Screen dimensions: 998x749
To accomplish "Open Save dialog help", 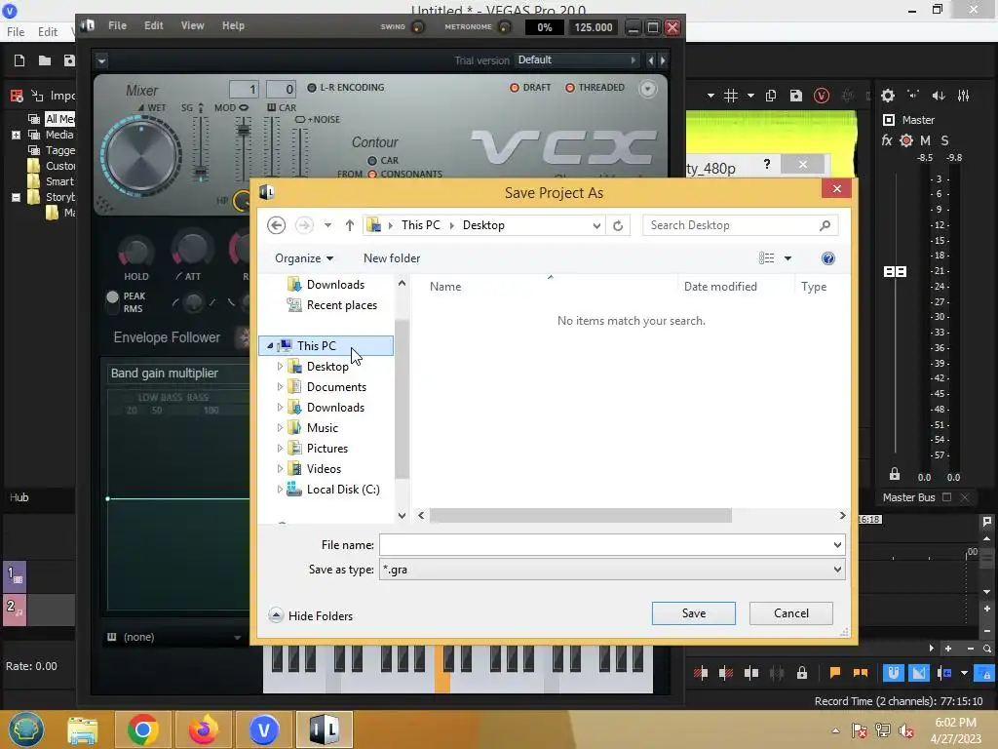I will 828,258.
